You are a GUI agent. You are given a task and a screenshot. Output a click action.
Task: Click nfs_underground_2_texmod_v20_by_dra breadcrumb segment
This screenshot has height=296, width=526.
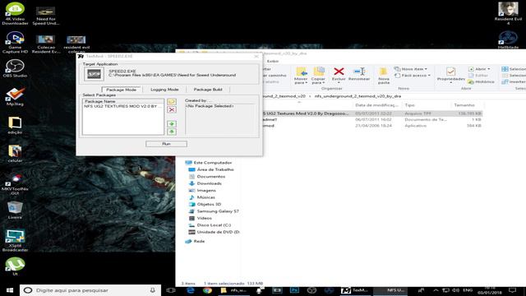[358, 96]
